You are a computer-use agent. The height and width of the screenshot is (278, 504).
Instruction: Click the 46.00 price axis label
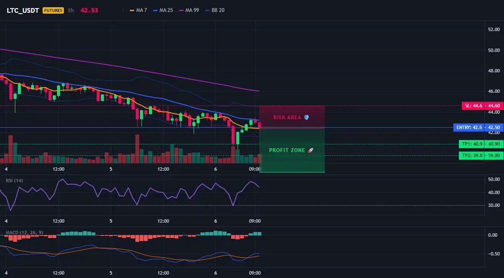point(494,91)
